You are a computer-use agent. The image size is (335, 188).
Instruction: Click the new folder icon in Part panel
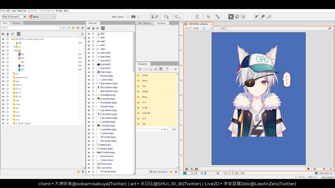click(x=78, y=172)
